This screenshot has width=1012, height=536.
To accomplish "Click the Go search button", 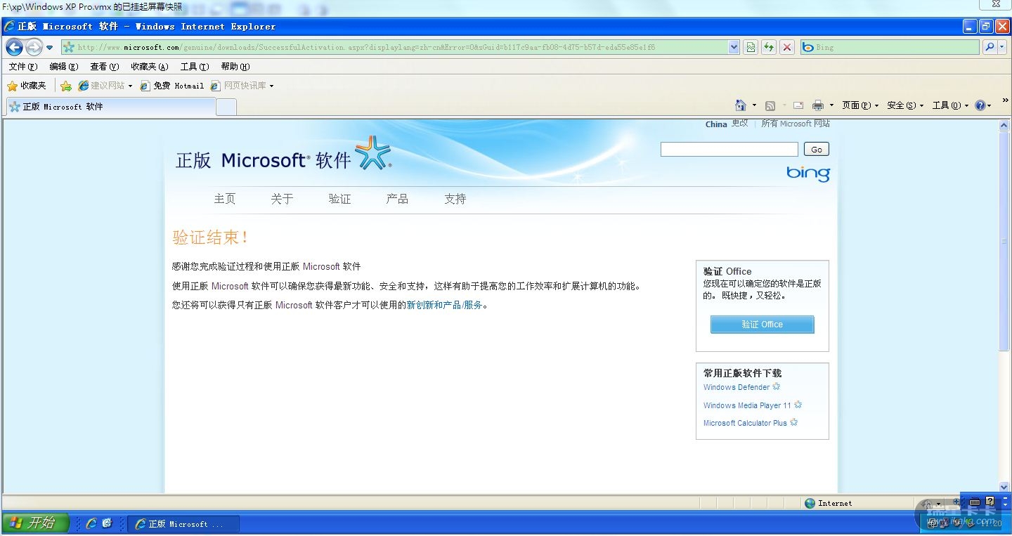I will coord(817,149).
